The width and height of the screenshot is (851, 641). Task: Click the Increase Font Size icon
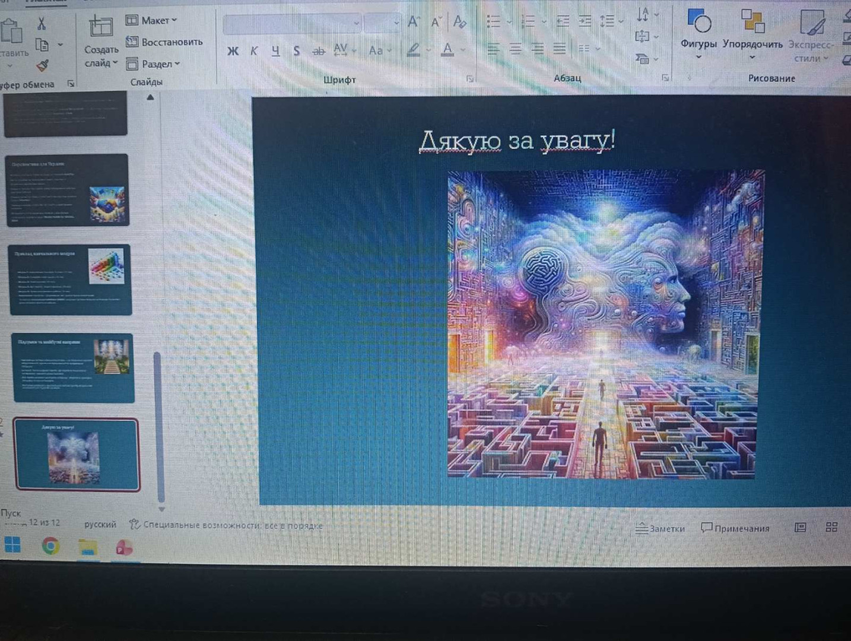(414, 23)
